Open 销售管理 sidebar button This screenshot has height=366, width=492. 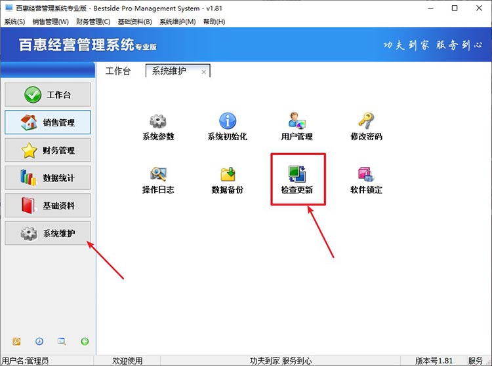click(48, 122)
